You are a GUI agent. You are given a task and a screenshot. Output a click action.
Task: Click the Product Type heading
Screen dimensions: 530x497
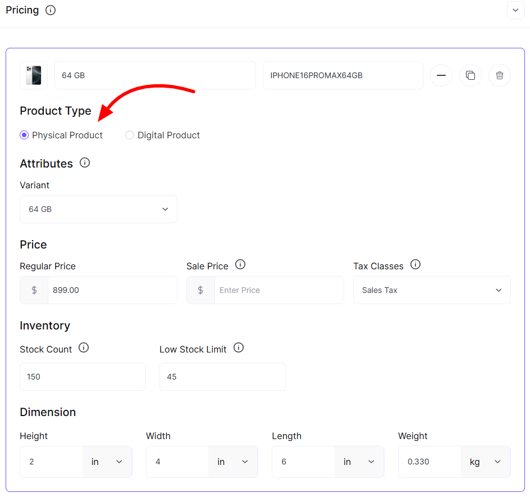tap(56, 111)
